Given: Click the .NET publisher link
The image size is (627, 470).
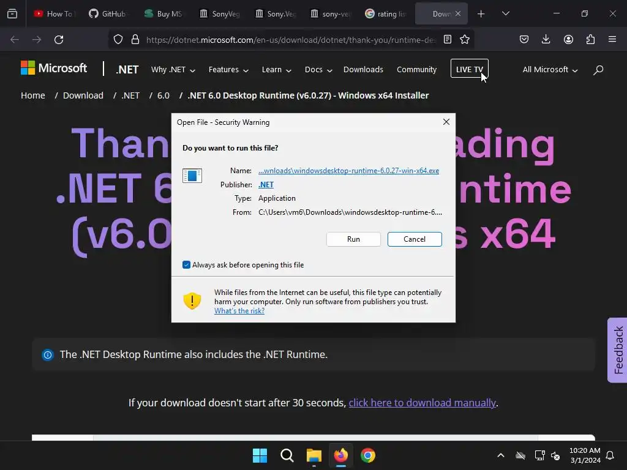Looking at the screenshot, I should 266,185.
